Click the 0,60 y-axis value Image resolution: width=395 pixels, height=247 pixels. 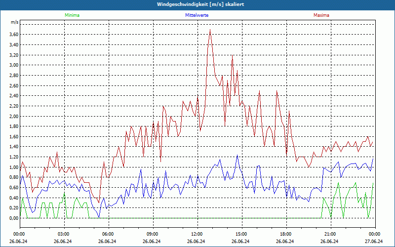tap(14, 188)
